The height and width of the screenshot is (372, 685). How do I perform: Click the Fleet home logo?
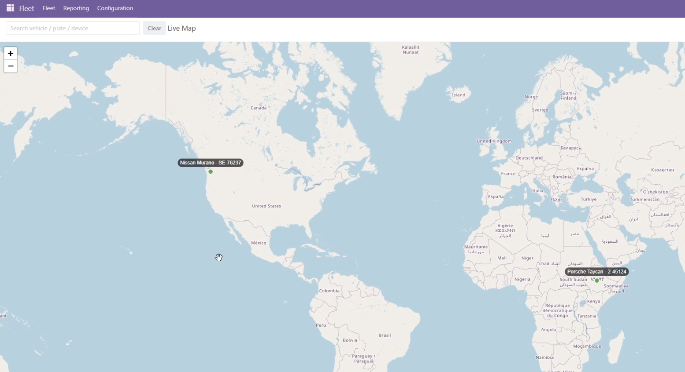point(26,8)
